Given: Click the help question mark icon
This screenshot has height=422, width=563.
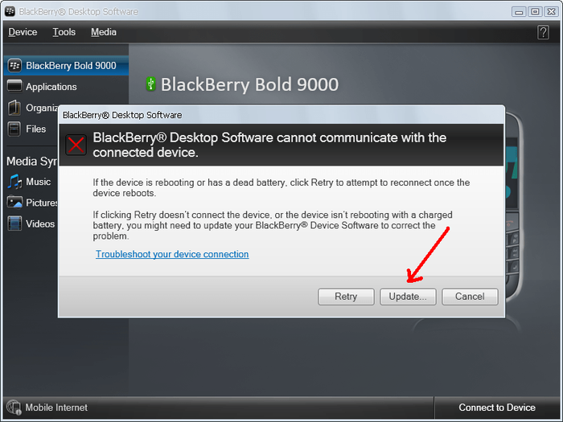Looking at the screenshot, I should (543, 32).
